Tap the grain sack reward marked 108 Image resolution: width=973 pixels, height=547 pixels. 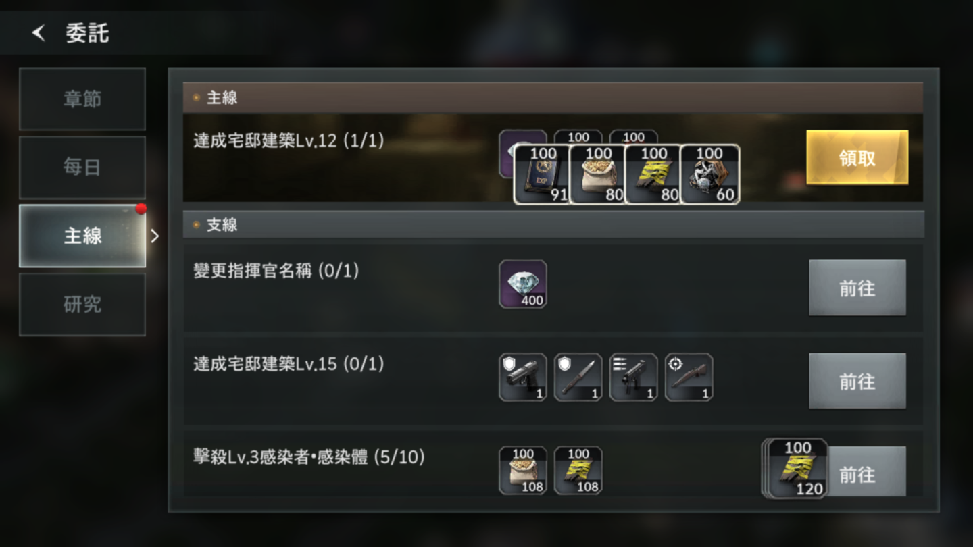[x=523, y=471]
